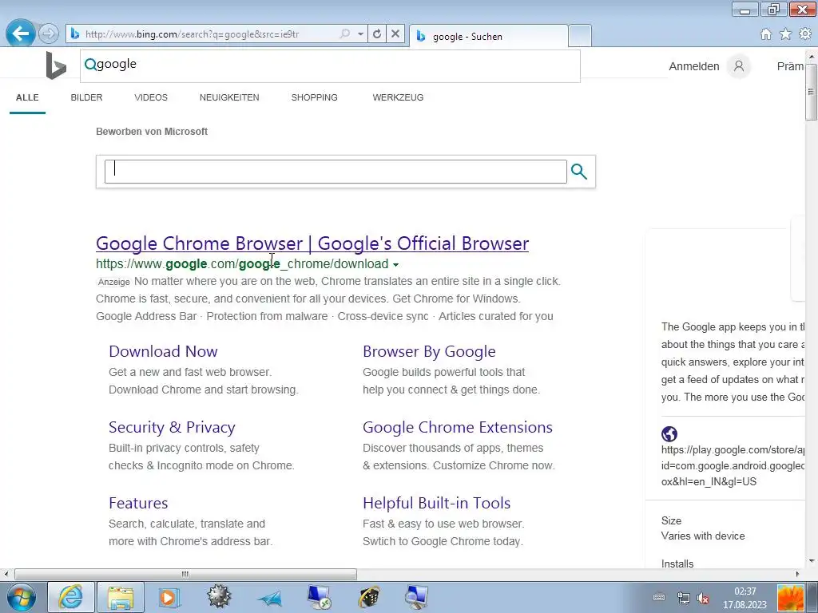Click Internet Explorer taskbar icon

71,597
